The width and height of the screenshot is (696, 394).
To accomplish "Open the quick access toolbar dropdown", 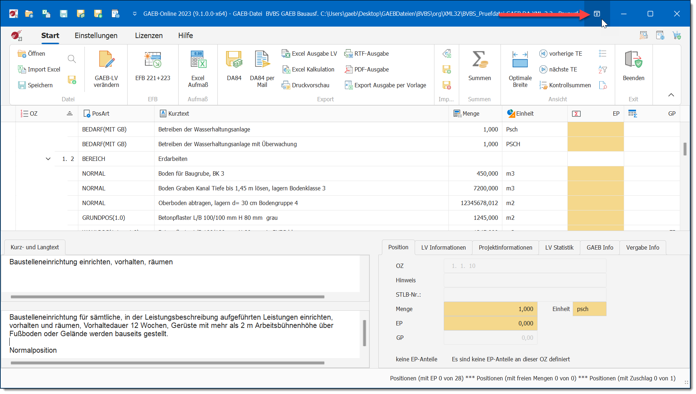I will 134,14.
